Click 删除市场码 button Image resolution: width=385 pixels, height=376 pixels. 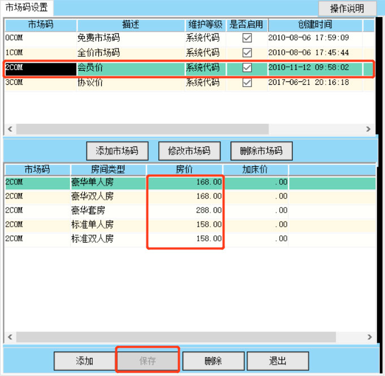[262, 151]
